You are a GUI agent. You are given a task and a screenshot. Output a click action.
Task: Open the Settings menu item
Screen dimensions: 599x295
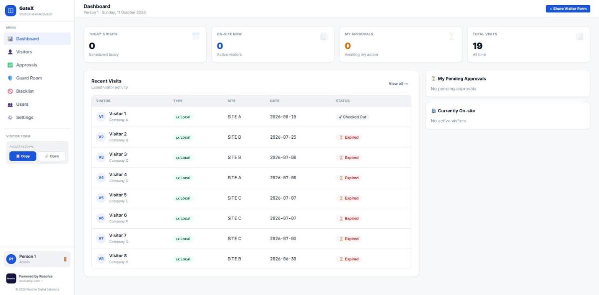click(x=37, y=117)
